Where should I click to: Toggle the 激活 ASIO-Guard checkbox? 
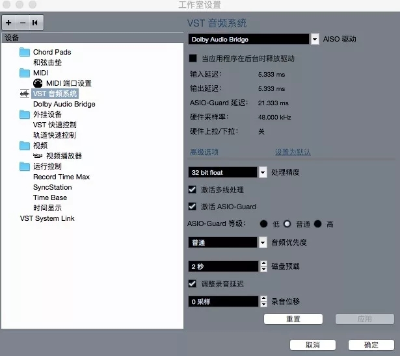(x=193, y=207)
